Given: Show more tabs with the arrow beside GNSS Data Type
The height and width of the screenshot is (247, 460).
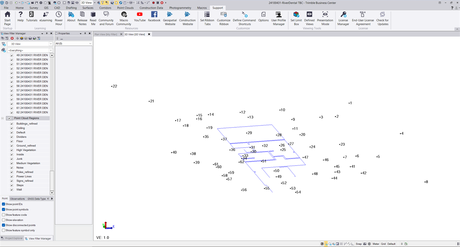Looking at the screenshot, I should 52,199.
